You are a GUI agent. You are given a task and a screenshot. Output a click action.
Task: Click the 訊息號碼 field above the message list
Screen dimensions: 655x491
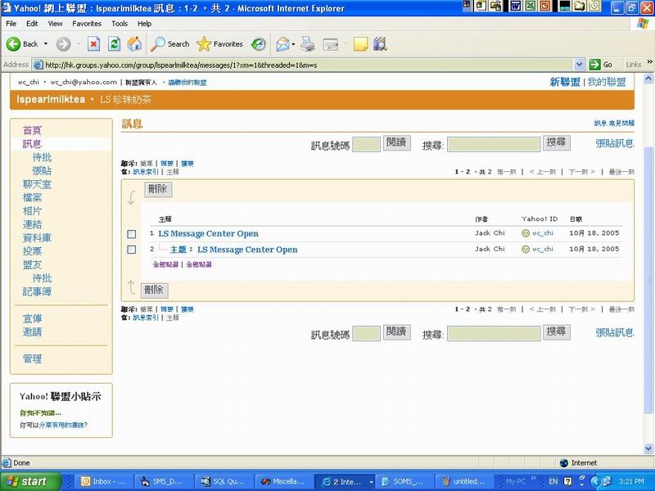pos(366,145)
